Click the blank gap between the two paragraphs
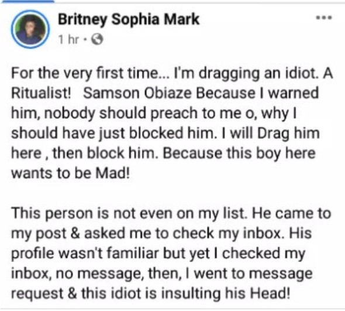The width and height of the screenshot is (345, 311). pos(171,193)
